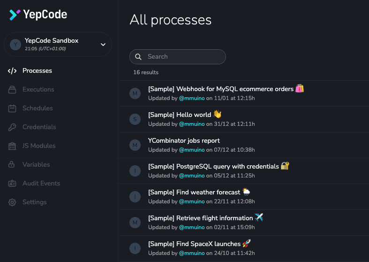Click the Credentials key icon
This screenshot has width=369, height=262.
(12, 127)
